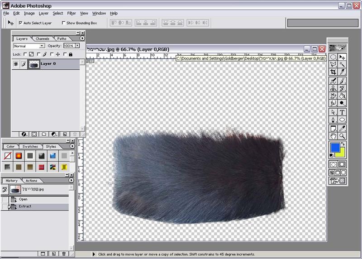The height and width of the screenshot is (259, 362).
Task: Switch to the Swatches tab
Action: pyautogui.click(x=30, y=147)
